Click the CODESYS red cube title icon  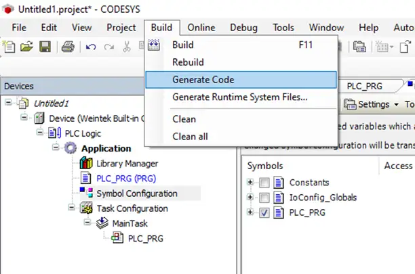coord(8,9)
